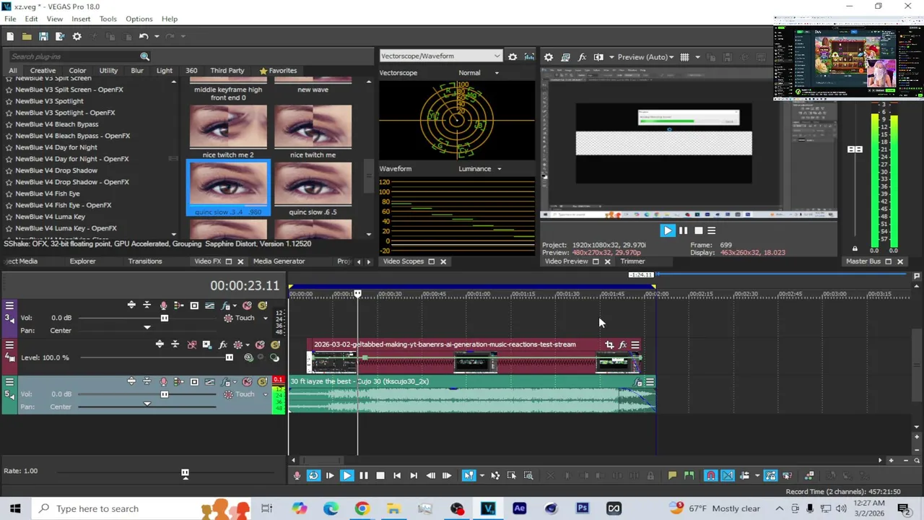
Task: Click Go to Start in timeline transport
Action: tap(397, 475)
